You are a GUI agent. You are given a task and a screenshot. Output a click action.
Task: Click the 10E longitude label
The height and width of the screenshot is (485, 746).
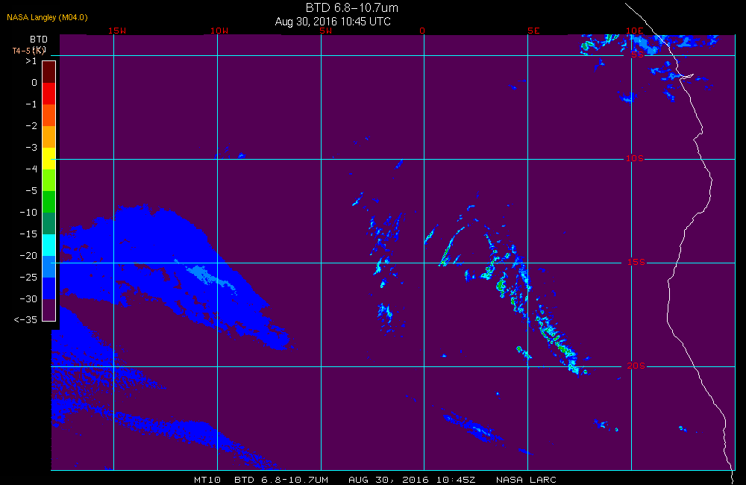tap(635, 31)
